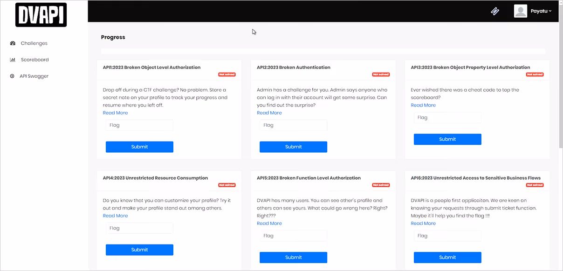Focus Flag field for API3:2023 challenge
This screenshot has width=563, height=271.
pyautogui.click(x=447, y=118)
